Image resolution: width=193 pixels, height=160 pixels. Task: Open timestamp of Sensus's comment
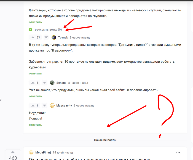(78, 83)
